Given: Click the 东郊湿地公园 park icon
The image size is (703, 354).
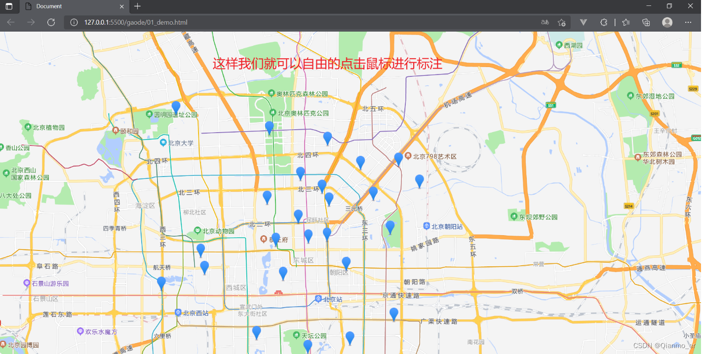Looking at the screenshot, I should 630,96.
